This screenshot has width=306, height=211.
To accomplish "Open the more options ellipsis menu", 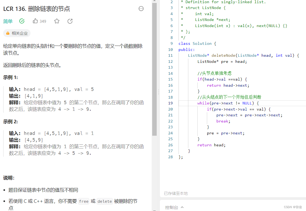I will [141, 9].
